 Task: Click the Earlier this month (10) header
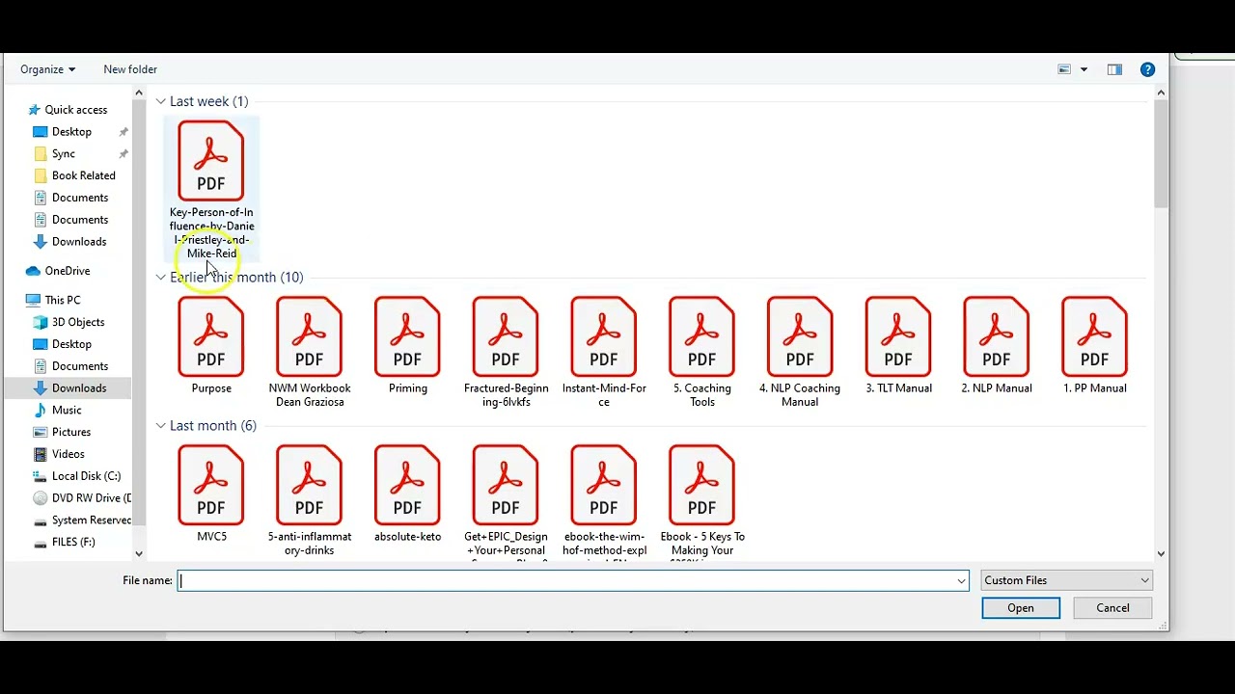[236, 278]
